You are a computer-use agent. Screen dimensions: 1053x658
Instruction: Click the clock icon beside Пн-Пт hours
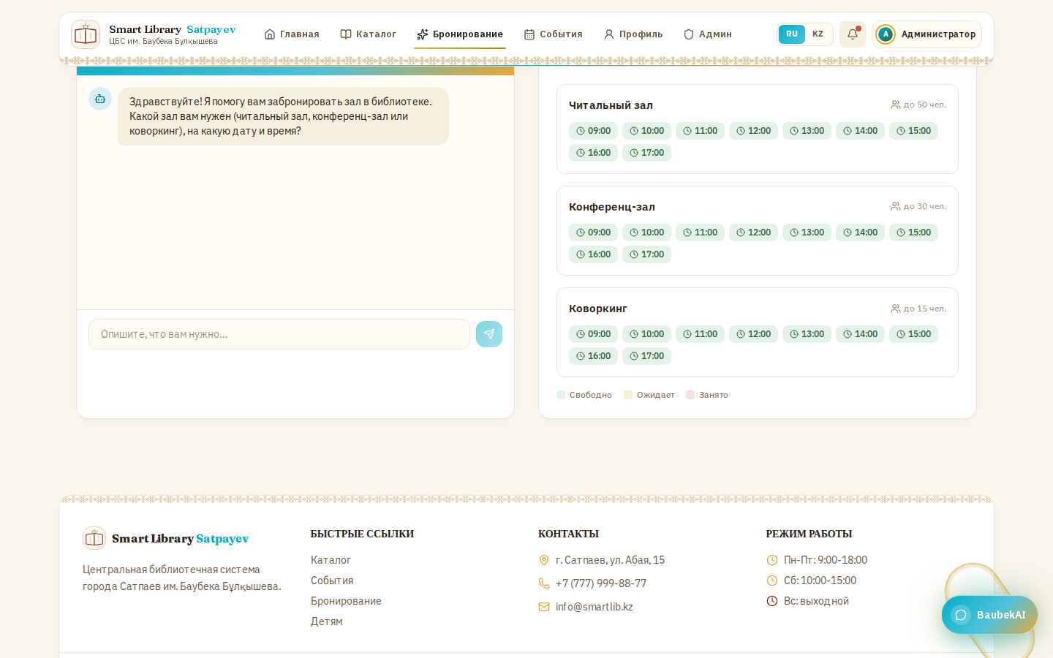[x=772, y=560]
